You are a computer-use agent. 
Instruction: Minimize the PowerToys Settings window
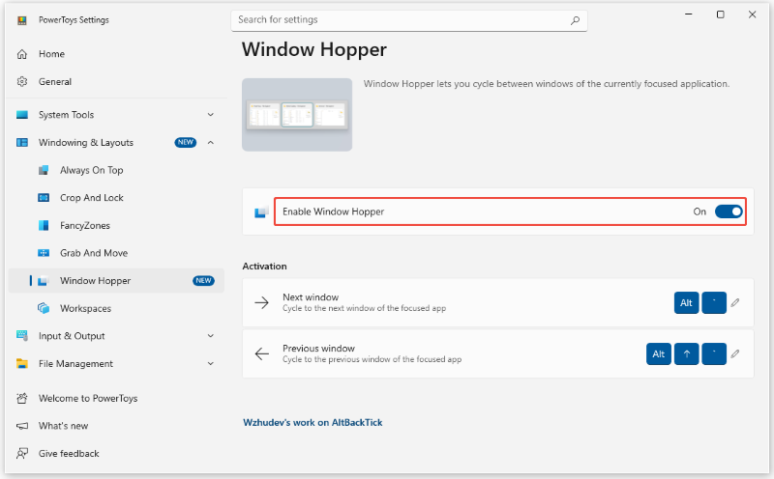click(689, 14)
